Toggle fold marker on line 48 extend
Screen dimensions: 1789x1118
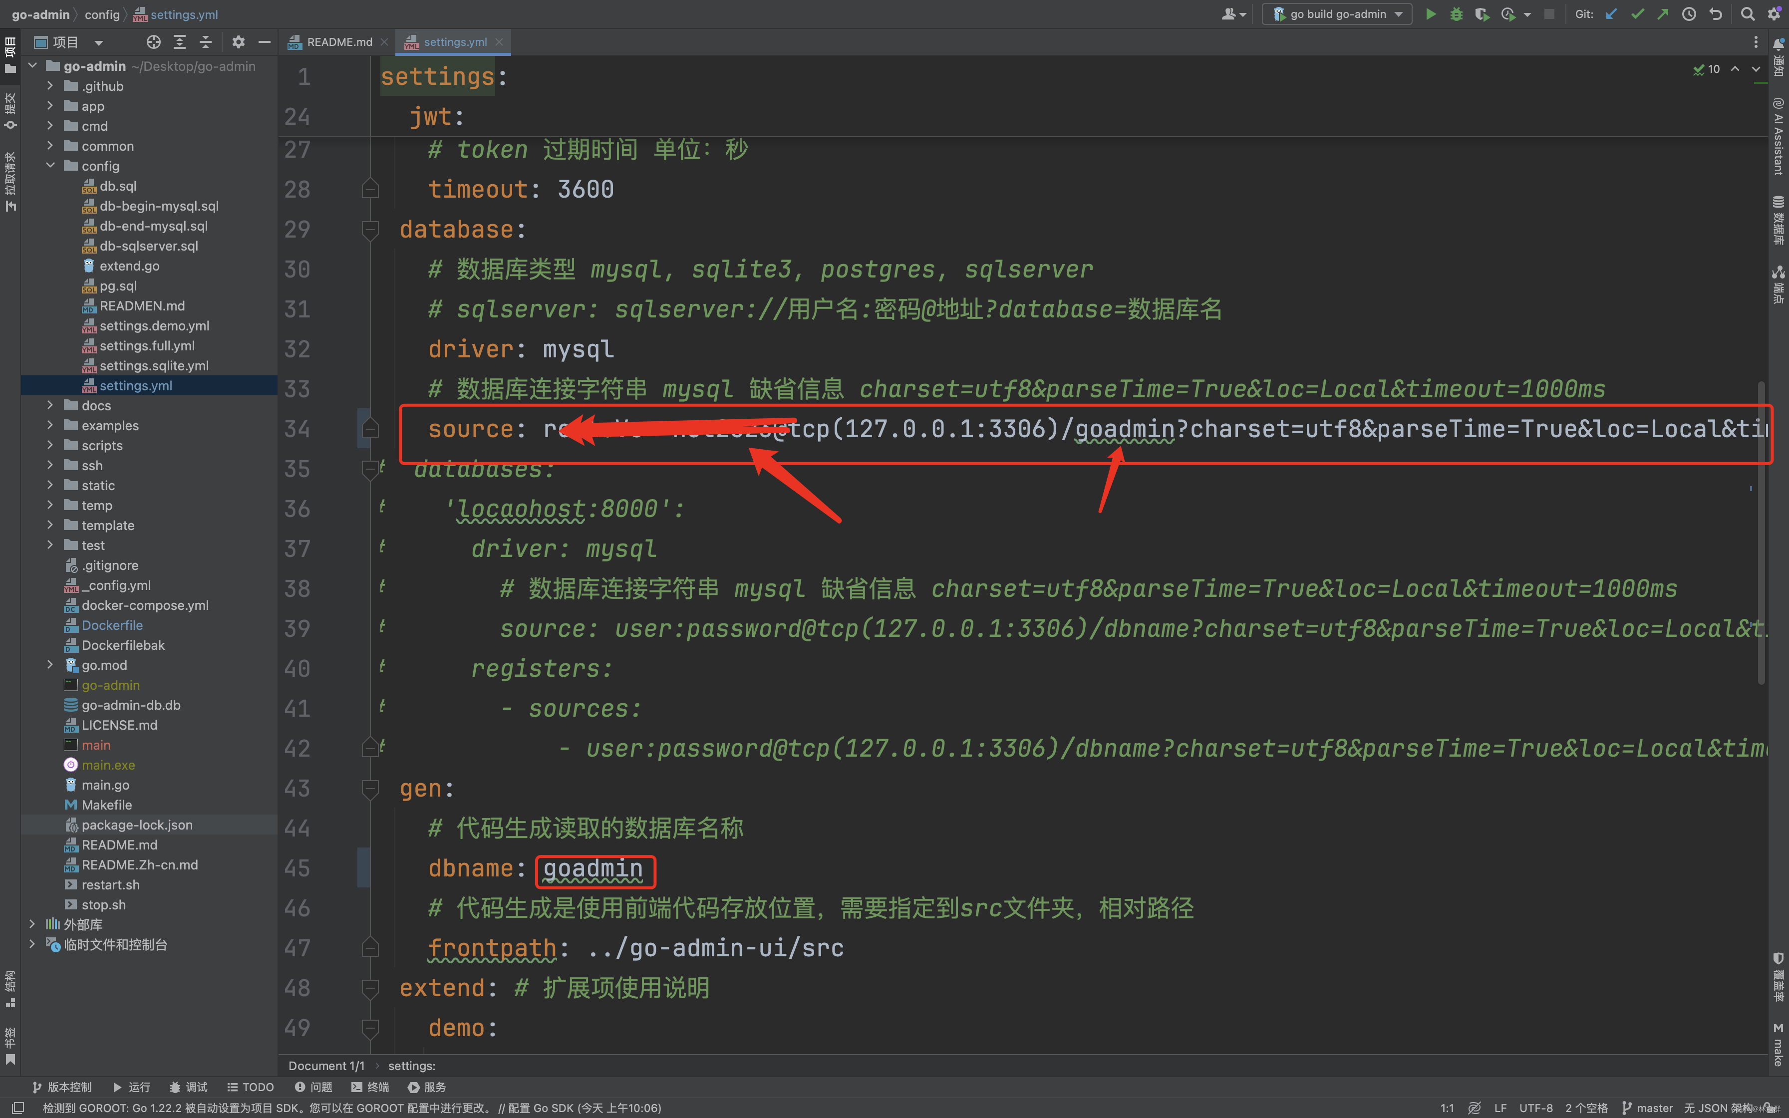click(x=370, y=989)
